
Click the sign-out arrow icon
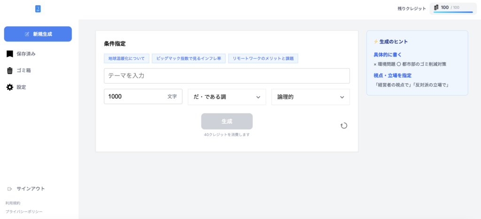[x=9, y=189]
